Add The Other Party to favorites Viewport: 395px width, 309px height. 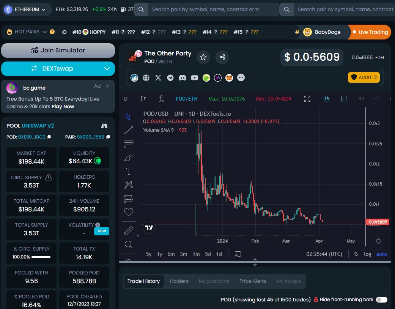click(203, 57)
